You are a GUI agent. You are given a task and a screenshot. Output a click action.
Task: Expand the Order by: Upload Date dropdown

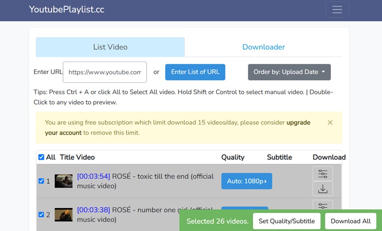coord(289,72)
